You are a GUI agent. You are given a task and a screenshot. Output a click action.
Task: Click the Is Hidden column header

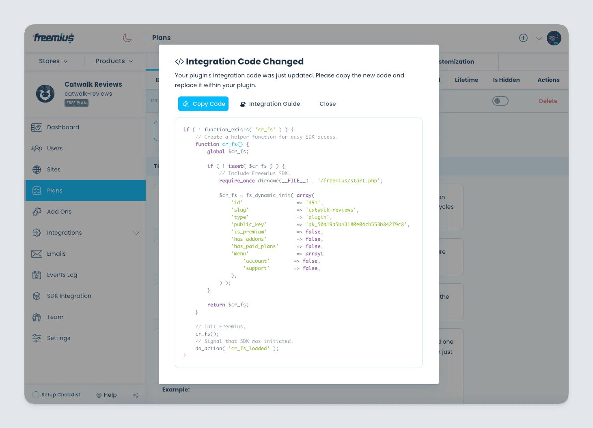pos(506,80)
